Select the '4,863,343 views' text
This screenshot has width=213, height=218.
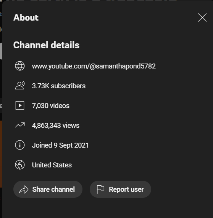click(56, 126)
